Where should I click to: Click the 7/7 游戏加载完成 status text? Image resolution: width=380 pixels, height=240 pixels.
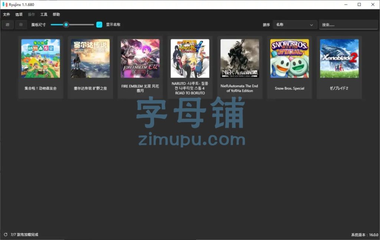click(24, 235)
